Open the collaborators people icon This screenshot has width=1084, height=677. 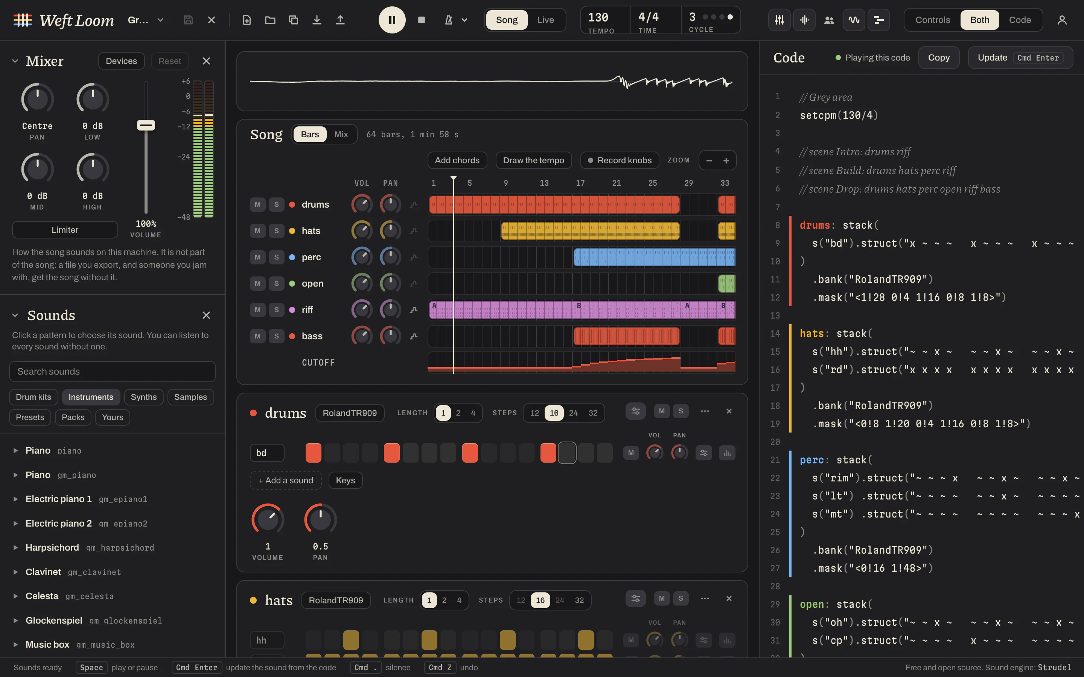point(829,20)
